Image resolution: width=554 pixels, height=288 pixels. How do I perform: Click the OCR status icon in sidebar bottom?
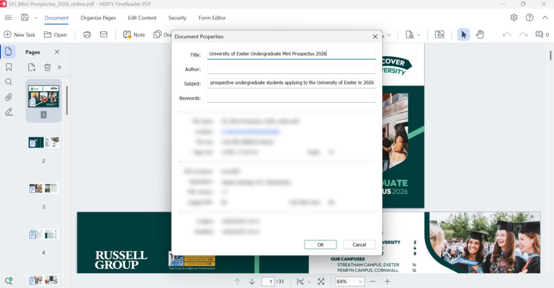(x=9, y=281)
